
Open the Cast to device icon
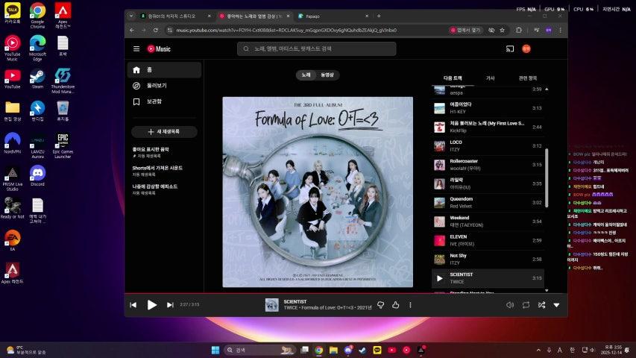coord(510,48)
